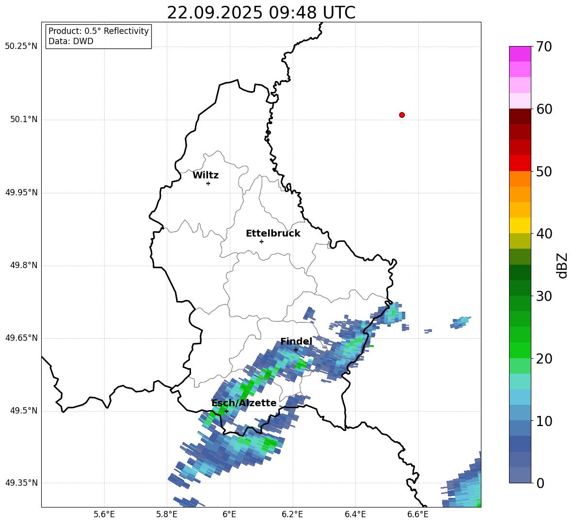Click the latitude label 49.65°N
Image resolution: width=574 pixels, height=524 pixels.
[21, 337]
